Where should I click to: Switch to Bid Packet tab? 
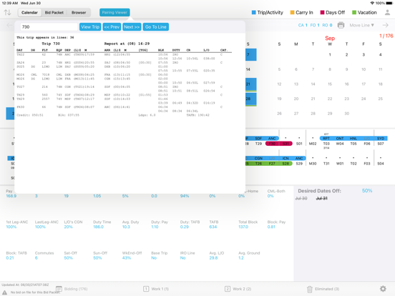click(54, 12)
